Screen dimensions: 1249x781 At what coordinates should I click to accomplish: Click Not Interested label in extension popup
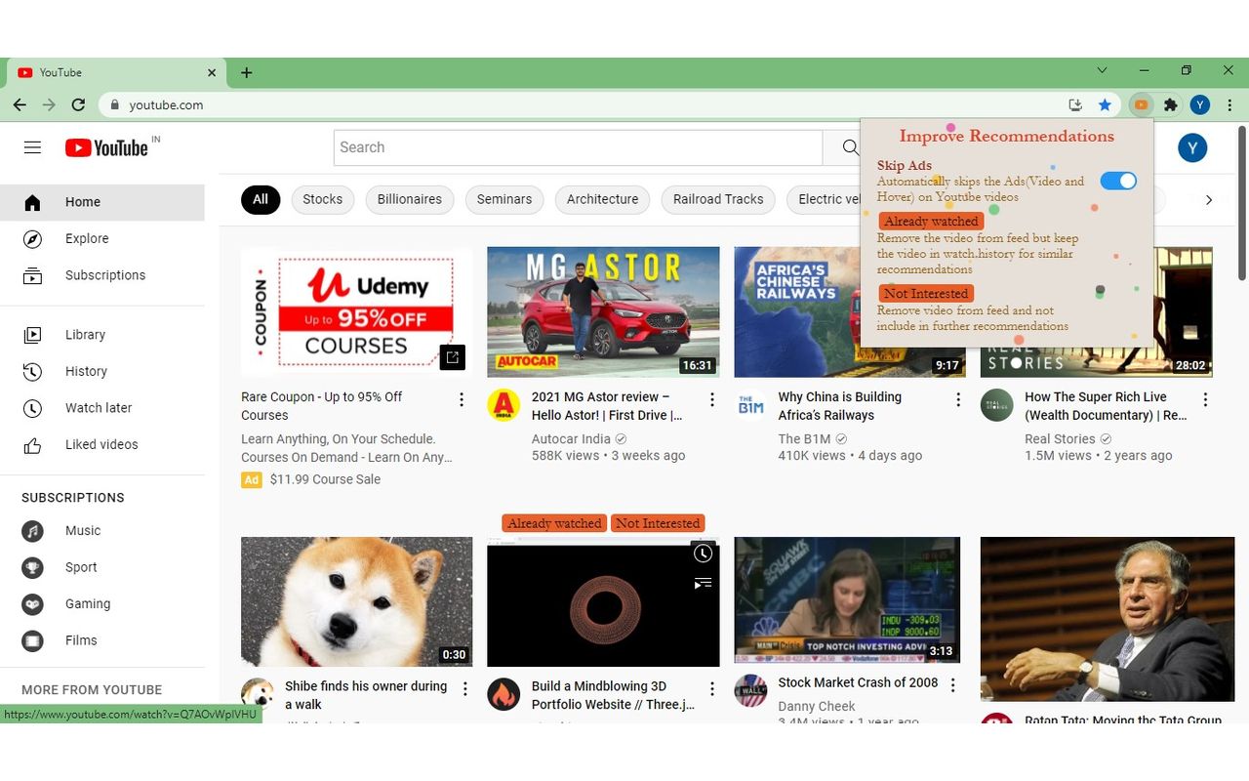[926, 293]
